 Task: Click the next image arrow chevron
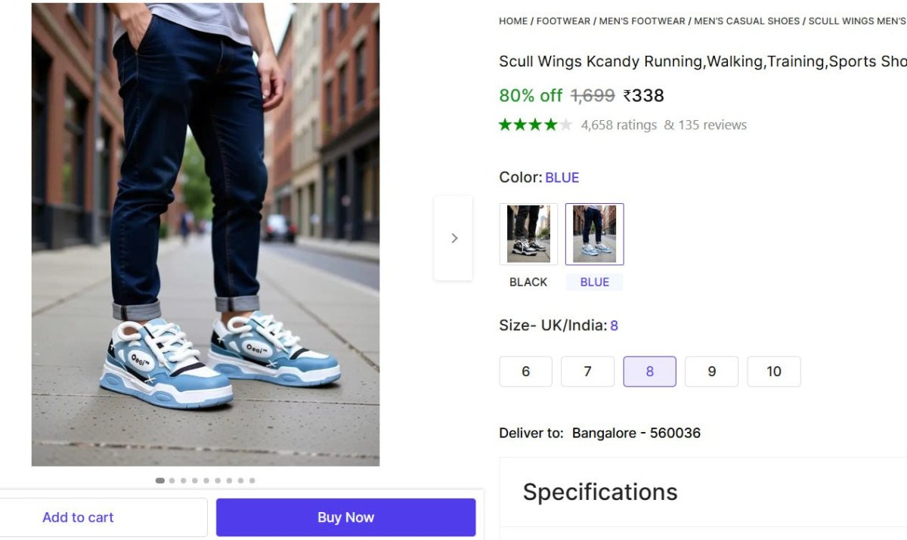click(453, 238)
